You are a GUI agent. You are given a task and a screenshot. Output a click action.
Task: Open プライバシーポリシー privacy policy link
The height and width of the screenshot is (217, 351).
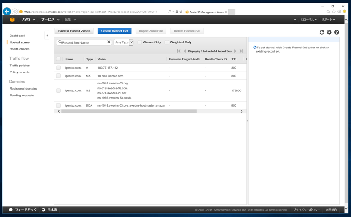click(307, 210)
